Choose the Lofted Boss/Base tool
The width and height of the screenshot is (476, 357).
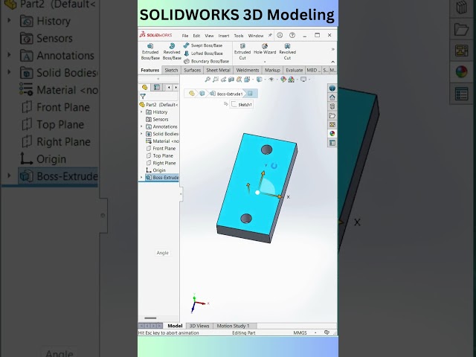pos(203,54)
